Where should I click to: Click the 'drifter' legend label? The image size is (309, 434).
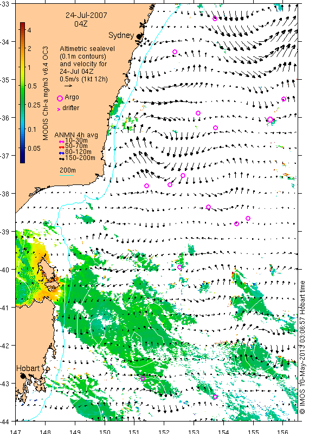pos(70,108)
